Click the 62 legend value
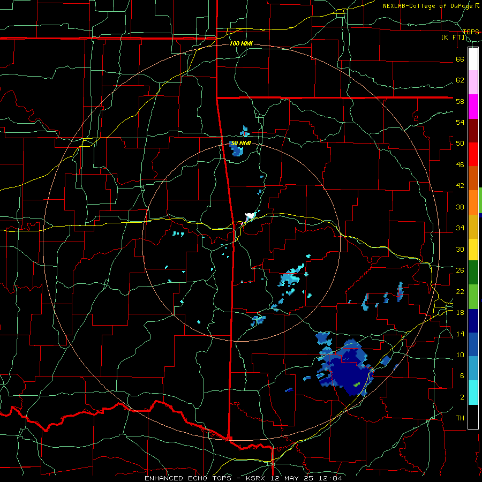The width and height of the screenshot is (482, 482). (460, 80)
